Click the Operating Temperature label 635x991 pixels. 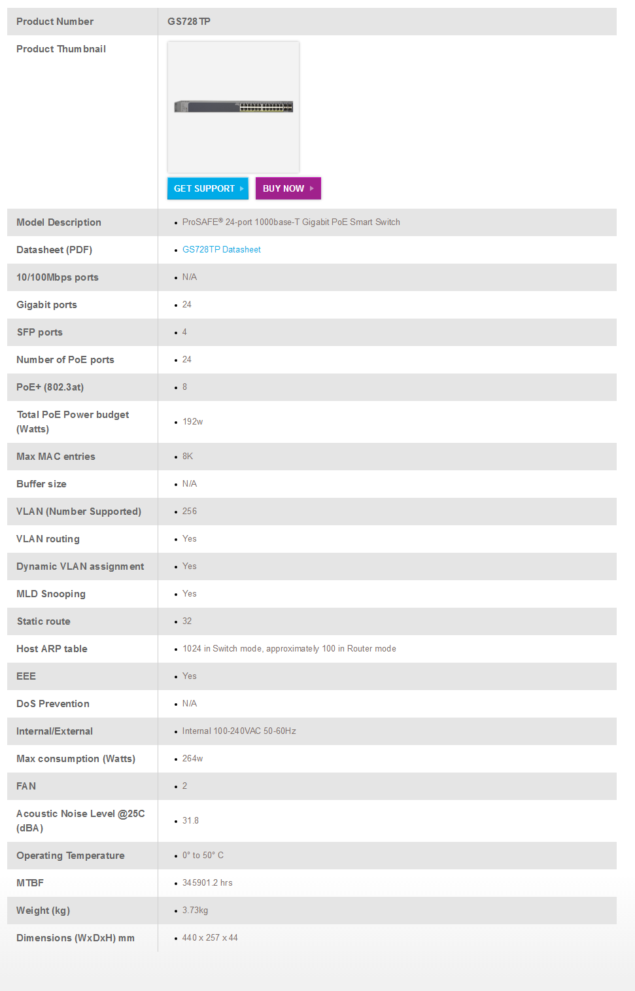point(71,856)
